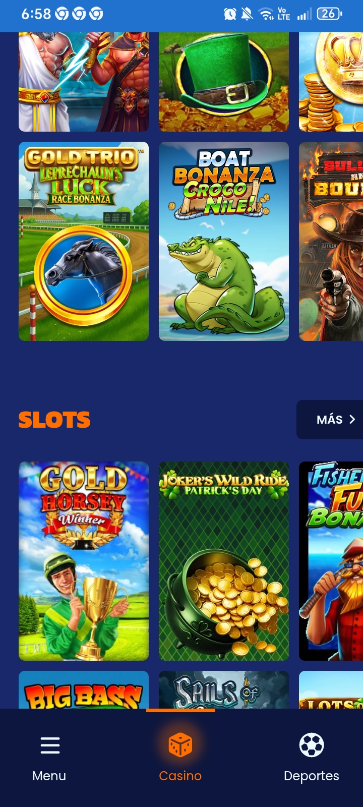This screenshot has height=807, width=363.
Task: Open the Fisher Fun Bonanza slot
Action: tap(331, 561)
